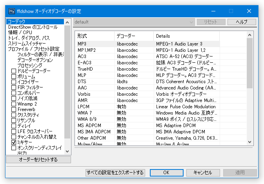Check the FIR フィルター checkbox

[x=14, y=87]
